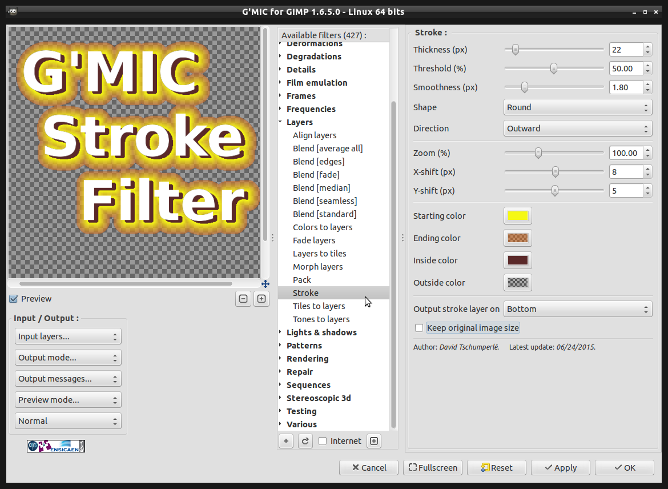668x489 pixels.
Task: Open Output stroke layer on dropdown
Action: (578, 308)
